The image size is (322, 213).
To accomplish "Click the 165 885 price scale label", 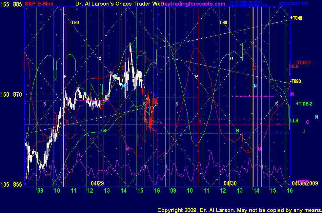I will point(11,4).
